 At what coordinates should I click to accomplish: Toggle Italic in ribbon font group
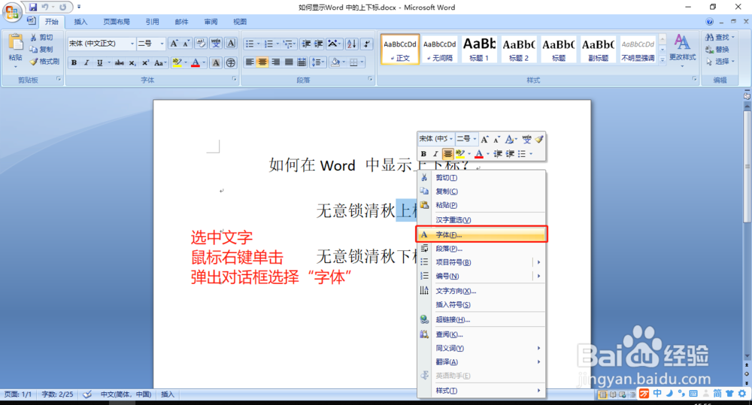tap(86, 63)
